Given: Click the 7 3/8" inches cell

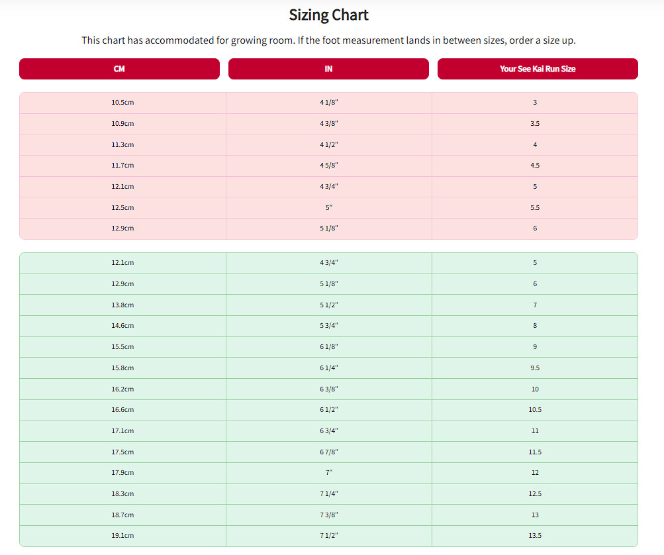Looking at the screenshot, I should pyautogui.click(x=329, y=515).
